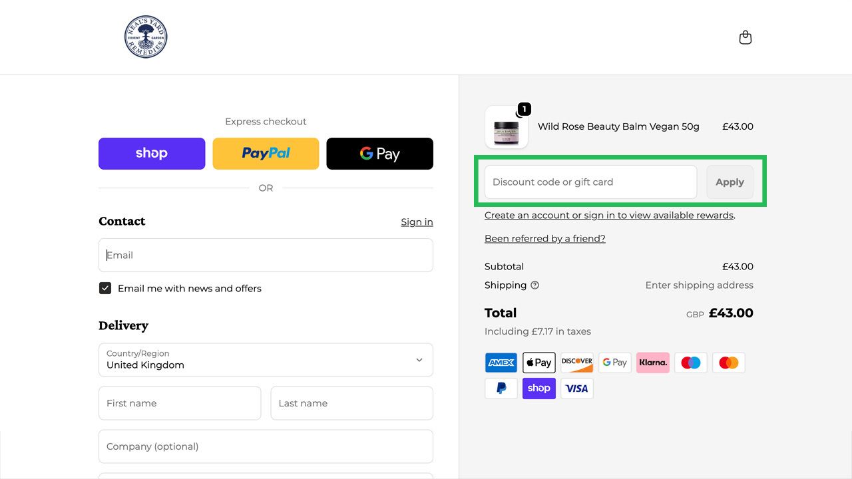Click the Apply discount button
The width and height of the screenshot is (852, 479).
(x=730, y=182)
